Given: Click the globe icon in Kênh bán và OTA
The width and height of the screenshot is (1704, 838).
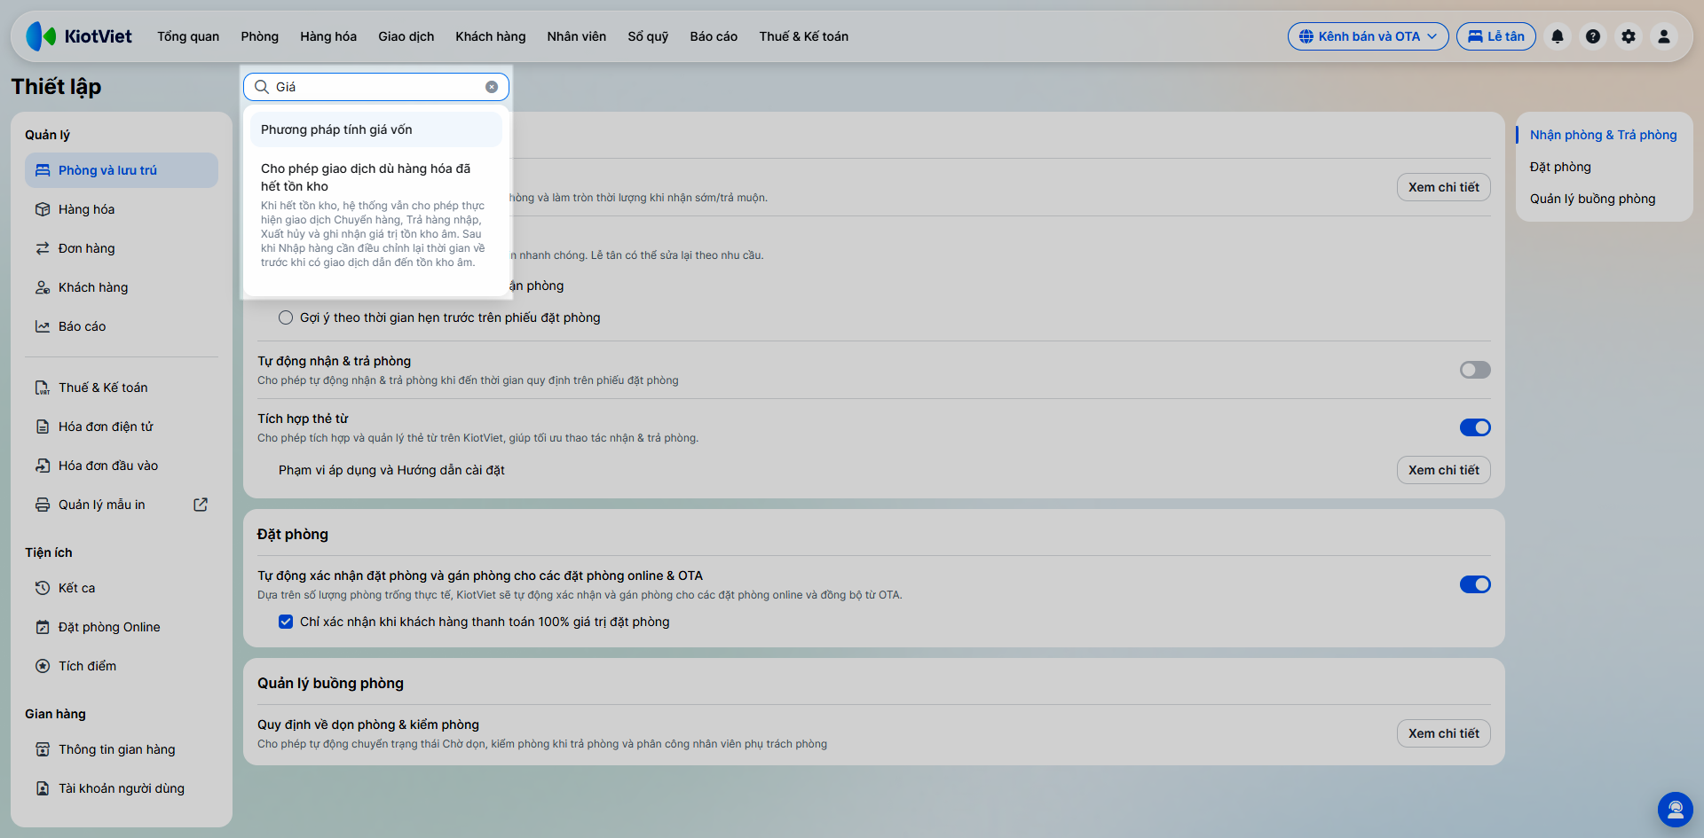Looking at the screenshot, I should 1306,36.
